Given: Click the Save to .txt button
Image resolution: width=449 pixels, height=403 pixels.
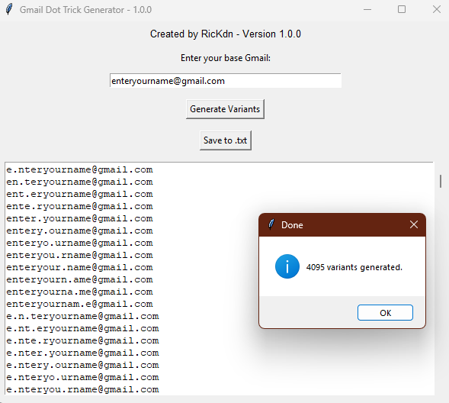Looking at the screenshot, I should pos(226,140).
